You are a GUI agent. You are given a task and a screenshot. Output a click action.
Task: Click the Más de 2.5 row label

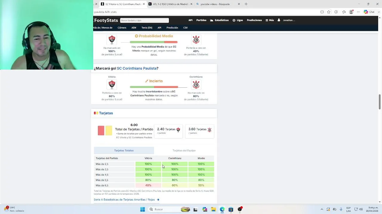coord(102,164)
